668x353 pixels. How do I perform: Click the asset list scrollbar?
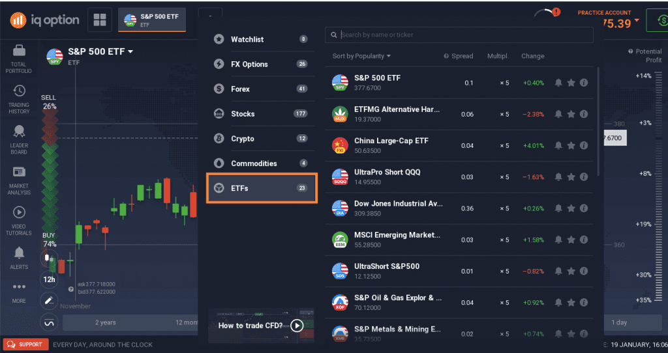[x=599, y=121]
